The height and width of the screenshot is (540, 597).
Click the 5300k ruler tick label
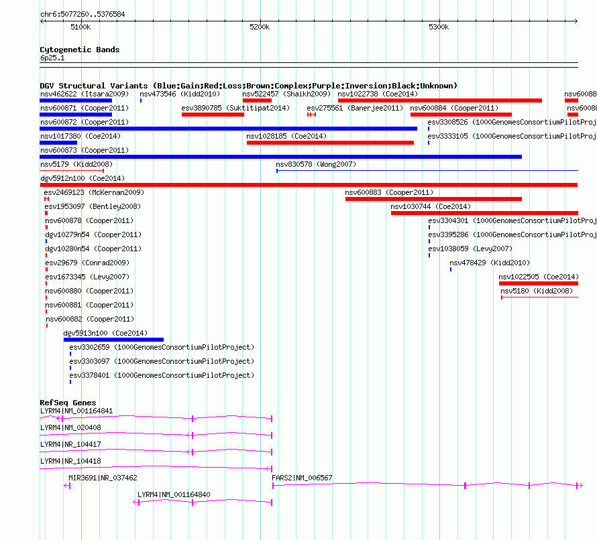[x=439, y=27]
